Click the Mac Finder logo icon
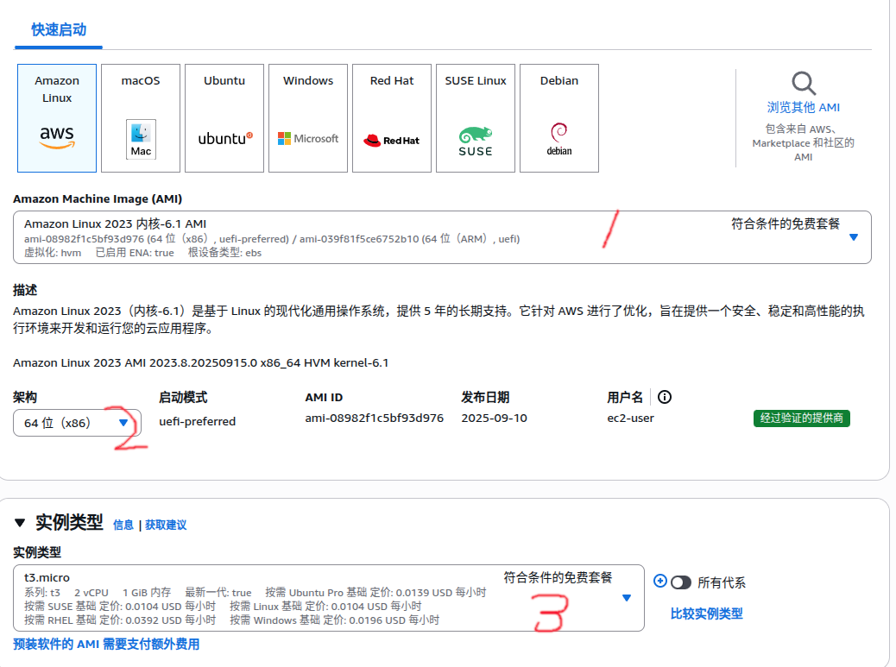Viewport: 896px width, 667px height. [141, 139]
